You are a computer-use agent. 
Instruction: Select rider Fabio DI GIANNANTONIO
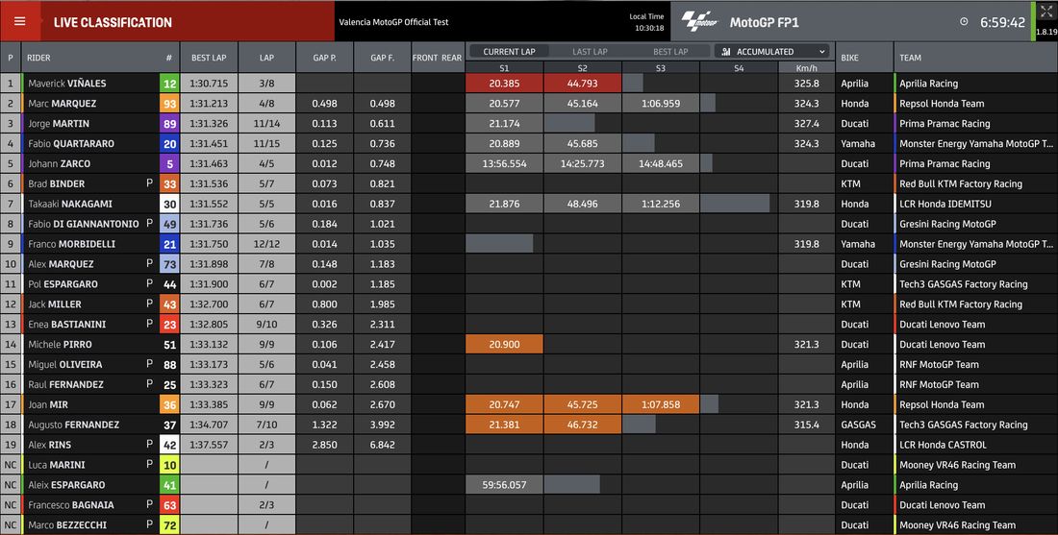coord(83,224)
